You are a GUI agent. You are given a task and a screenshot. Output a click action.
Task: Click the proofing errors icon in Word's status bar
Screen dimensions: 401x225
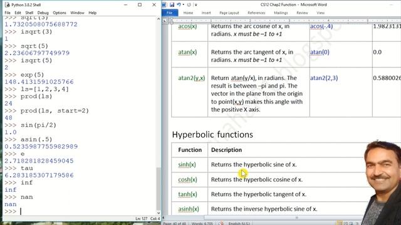pos(221,223)
